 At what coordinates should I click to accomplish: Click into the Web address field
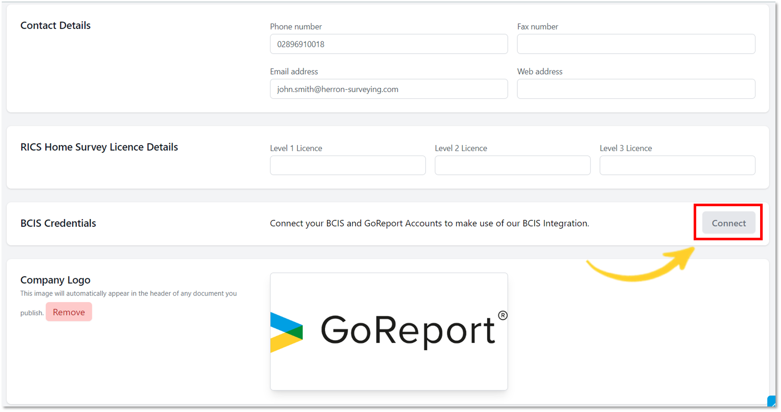[636, 89]
